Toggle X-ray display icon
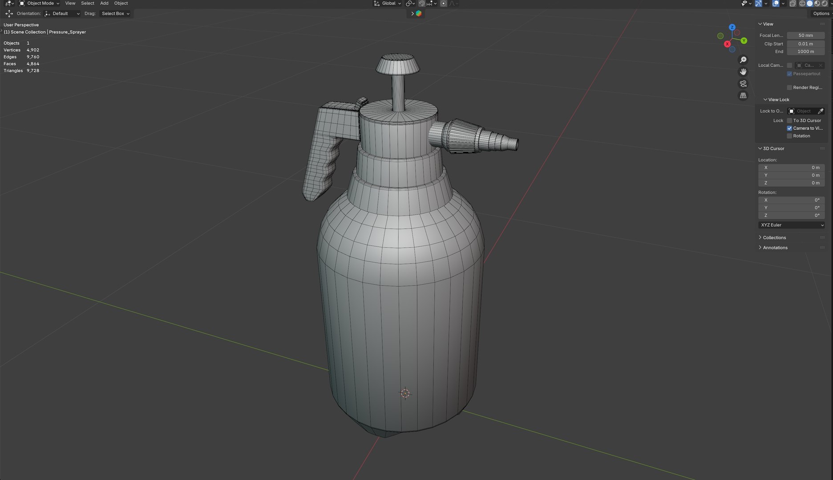833x480 pixels. [x=793, y=4]
